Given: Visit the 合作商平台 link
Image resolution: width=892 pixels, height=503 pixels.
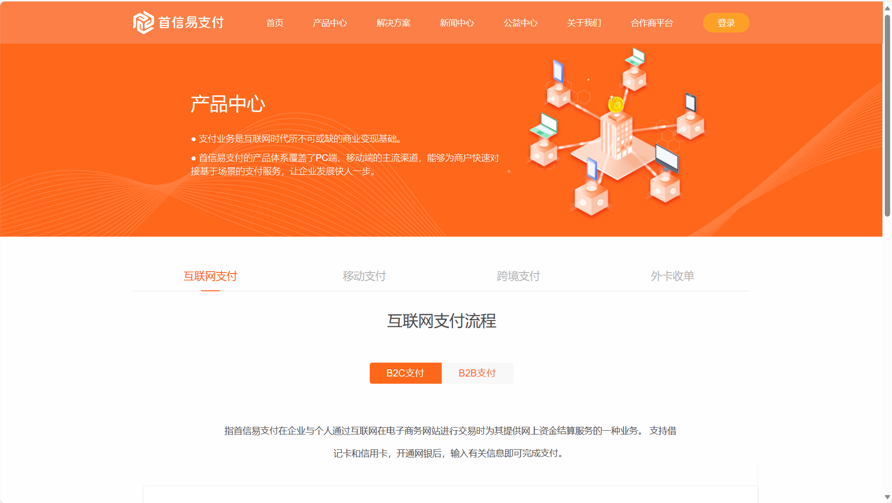Looking at the screenshot, I should (x=652, y=23).
